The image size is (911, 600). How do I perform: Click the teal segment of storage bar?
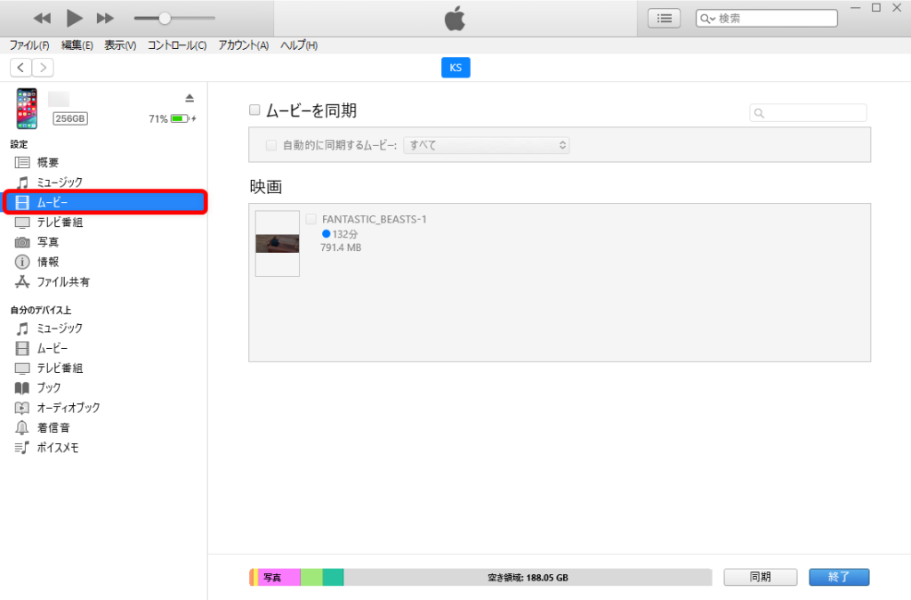[x=333, y=578]
